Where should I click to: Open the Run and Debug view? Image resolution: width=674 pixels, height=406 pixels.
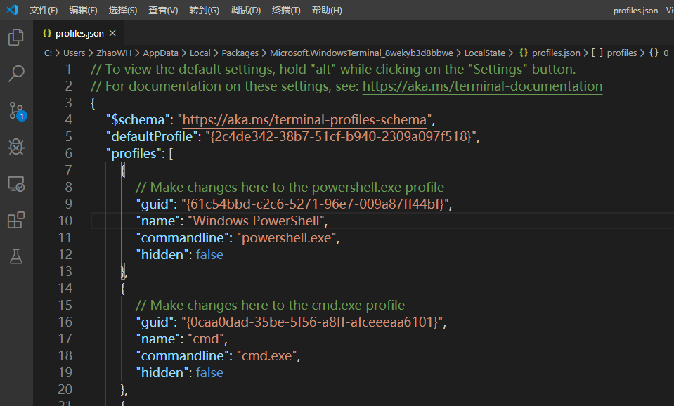click(15, 147)
